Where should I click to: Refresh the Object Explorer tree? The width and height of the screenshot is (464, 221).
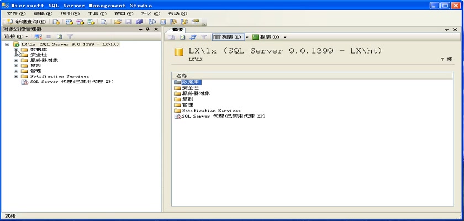tap(60, 36)
